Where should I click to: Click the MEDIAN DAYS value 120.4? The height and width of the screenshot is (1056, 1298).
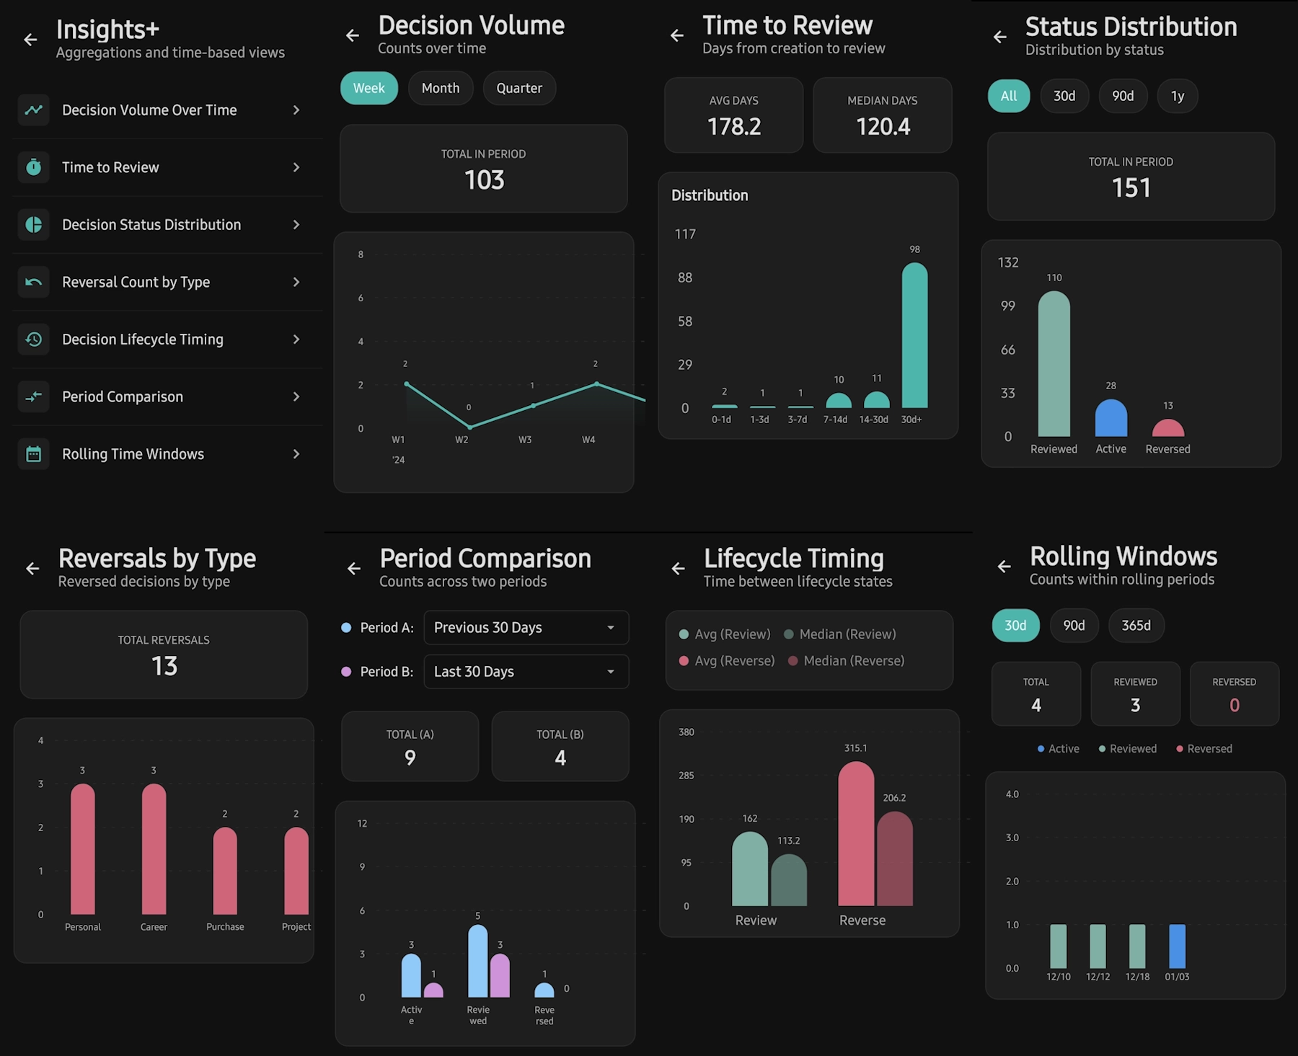pos(883,127)
